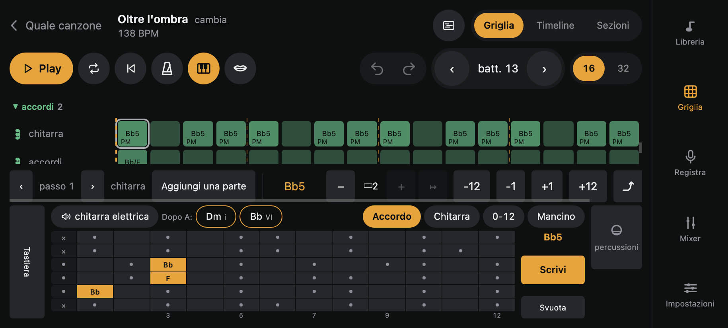Transpose down an octave with -12
Image resolution: width=728 pixels, height=328 pixels.
click(472, 186)
